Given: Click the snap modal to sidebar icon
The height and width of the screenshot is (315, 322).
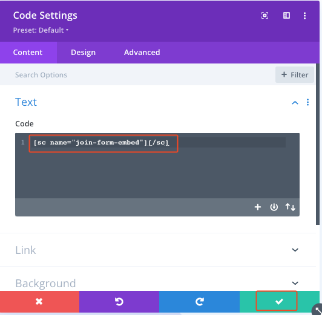Looking at the screenshot, I should coord(286,16).
